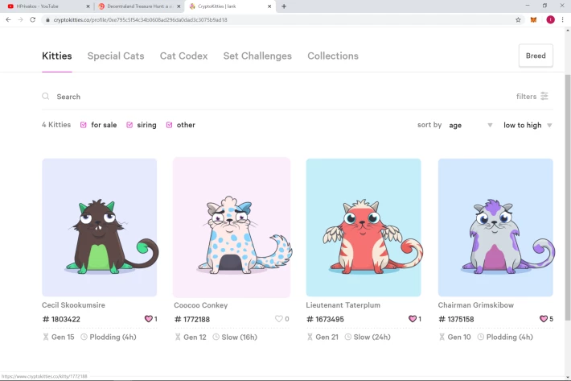Screen dimensions: 571x381
Task: Click the Breed button
Action: 536,56
